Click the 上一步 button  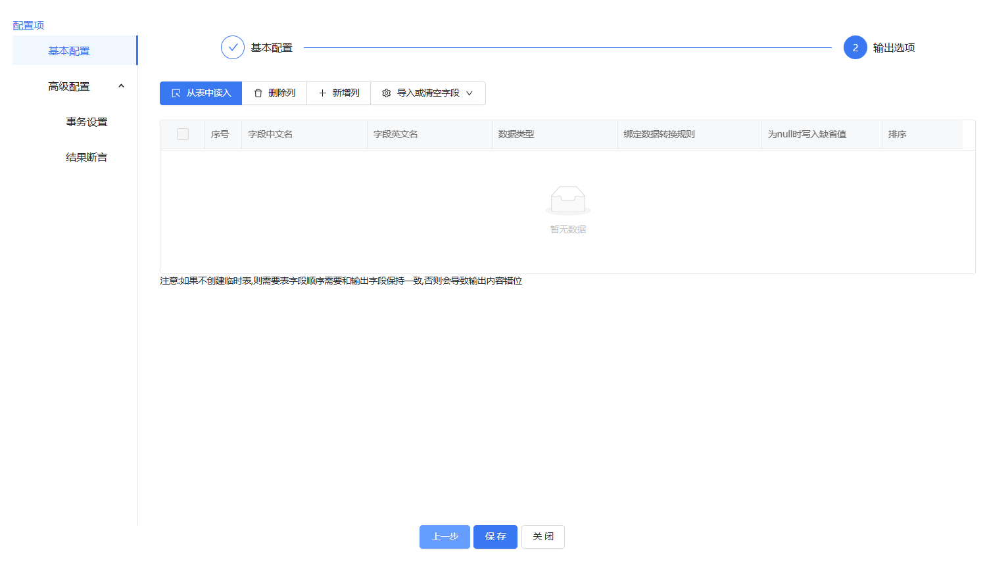(x=445, y=536)
